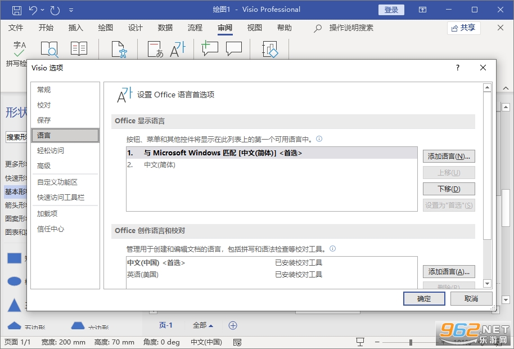The height and width of the screenshot is (349, 514).
Task: Click the 添加语言(N)... button
Action: point(449,156)
